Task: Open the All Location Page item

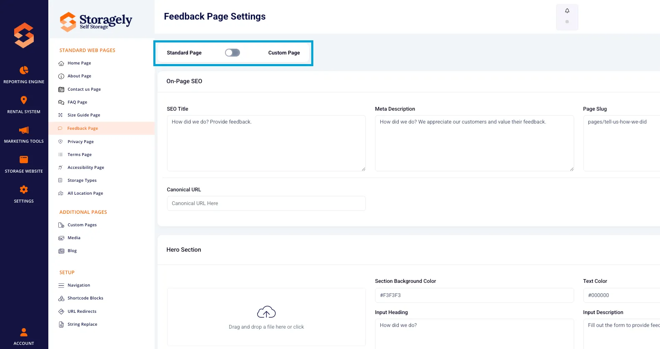Action: point(85,193)
